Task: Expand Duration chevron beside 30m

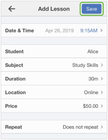Action: (x=102, y=79)
